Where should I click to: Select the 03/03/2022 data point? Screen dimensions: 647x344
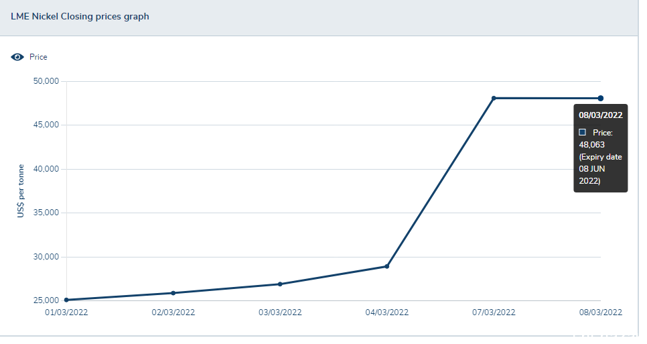[x=280, y=284]
